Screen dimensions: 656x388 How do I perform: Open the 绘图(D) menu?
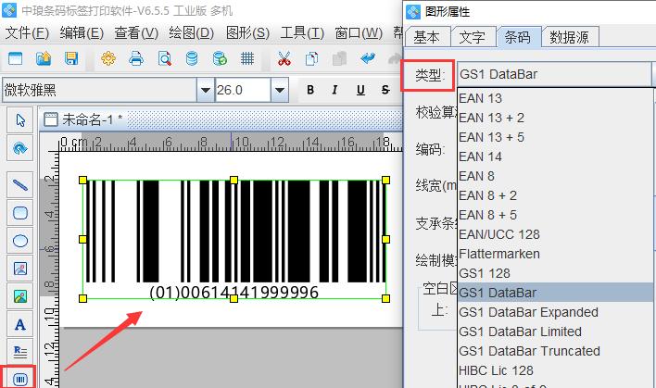click(x=191, y=32)
